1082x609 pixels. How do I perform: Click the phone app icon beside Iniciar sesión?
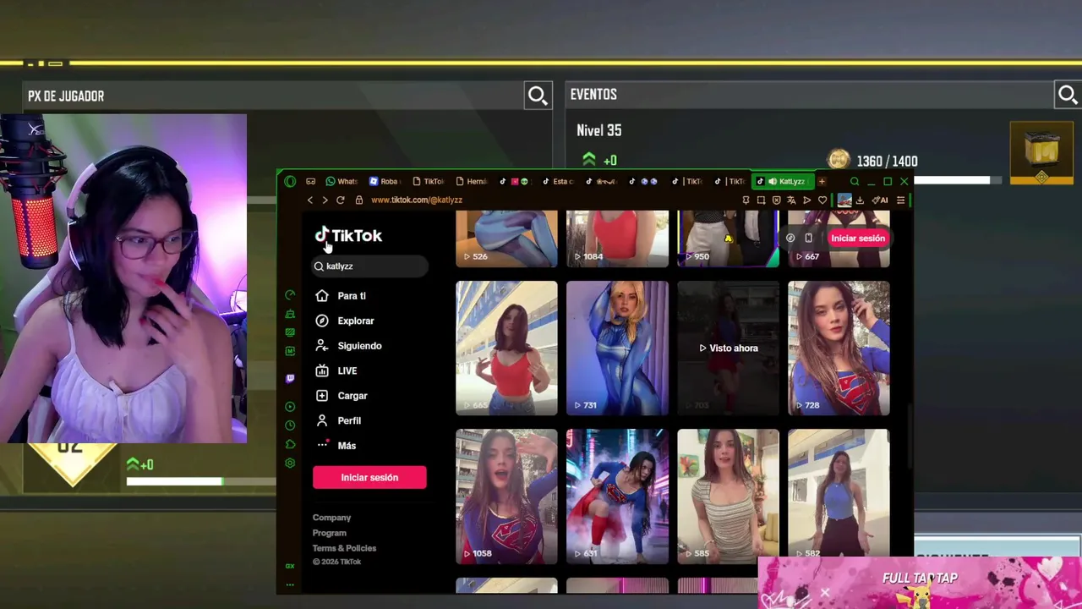click(808, 238)
